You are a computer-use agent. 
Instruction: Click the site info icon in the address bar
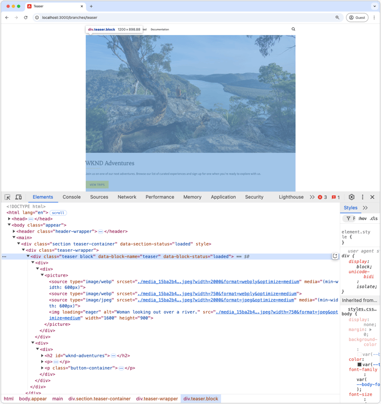37,18
